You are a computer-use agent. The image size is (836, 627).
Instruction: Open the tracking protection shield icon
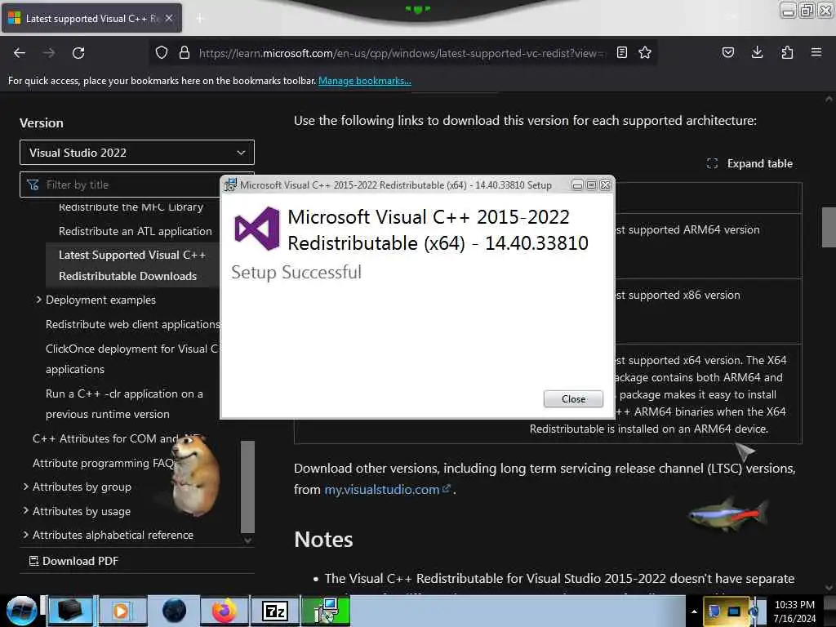tap(162, 53)
